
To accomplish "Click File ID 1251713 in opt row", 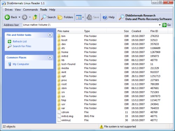I will pyautogui.click(x=155, y=76).
